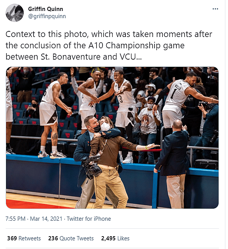Screen dimensions: 228x249
Task: Click Griffin Quinn's profile avatar
Action: 15,13
